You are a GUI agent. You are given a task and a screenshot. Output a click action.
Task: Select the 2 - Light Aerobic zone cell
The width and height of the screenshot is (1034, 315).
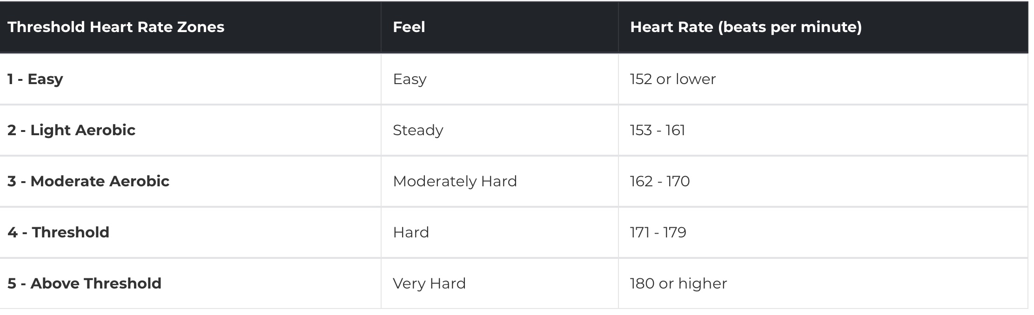pos(190,130)
